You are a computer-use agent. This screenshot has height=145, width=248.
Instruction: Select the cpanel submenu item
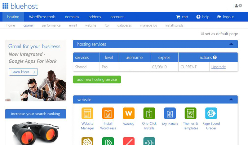pyautogui.click(x=28, y=25)
